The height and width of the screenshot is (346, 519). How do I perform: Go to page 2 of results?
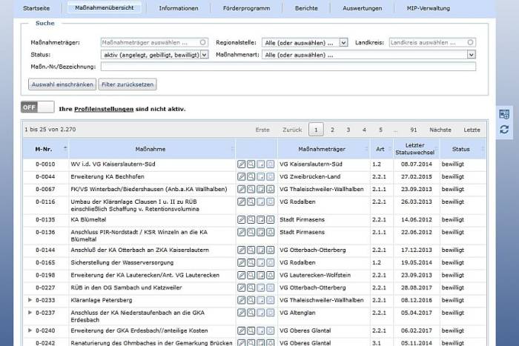point(332,130)
